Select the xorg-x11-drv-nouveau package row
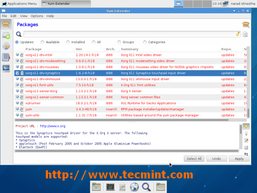 (131, 67)
